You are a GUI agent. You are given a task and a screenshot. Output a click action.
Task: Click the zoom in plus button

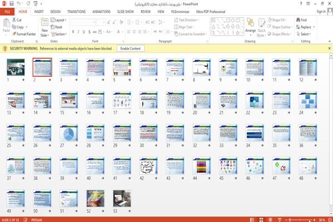(x=314, y=220)
